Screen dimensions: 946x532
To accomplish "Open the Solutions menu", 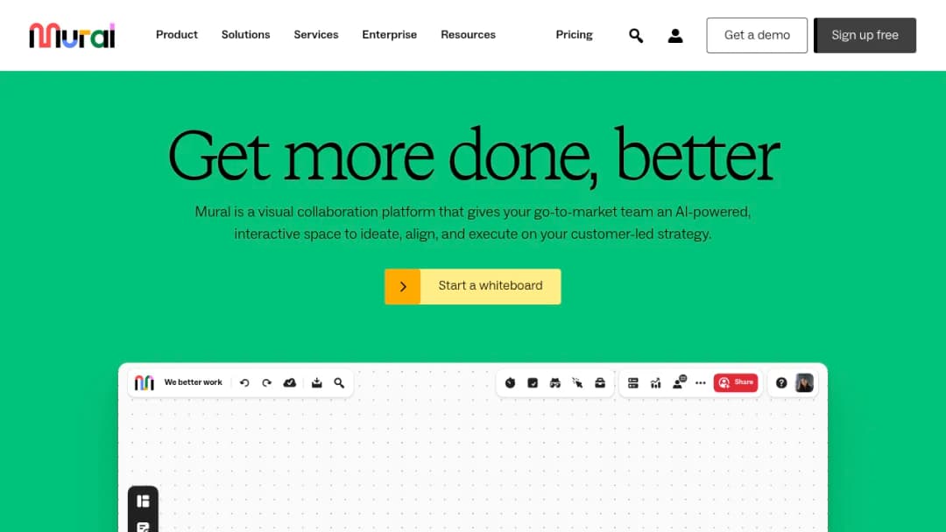I will 245,35.
